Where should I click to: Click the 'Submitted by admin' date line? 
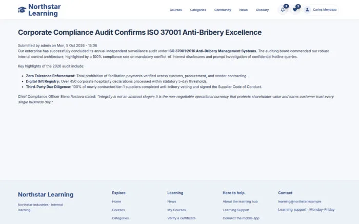coord(57,46)
